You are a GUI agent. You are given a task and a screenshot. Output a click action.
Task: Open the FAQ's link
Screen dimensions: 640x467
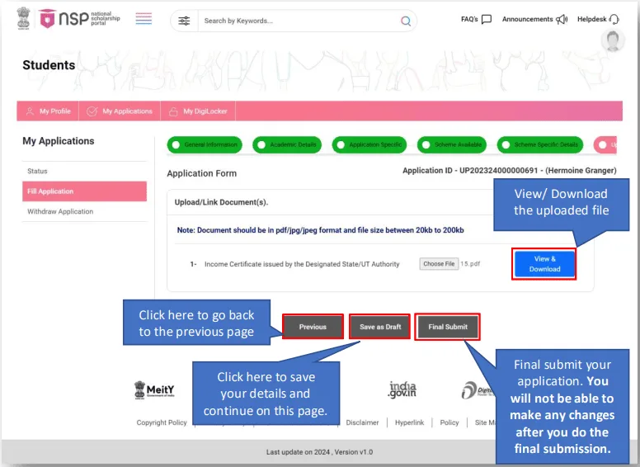pos(469,19)
